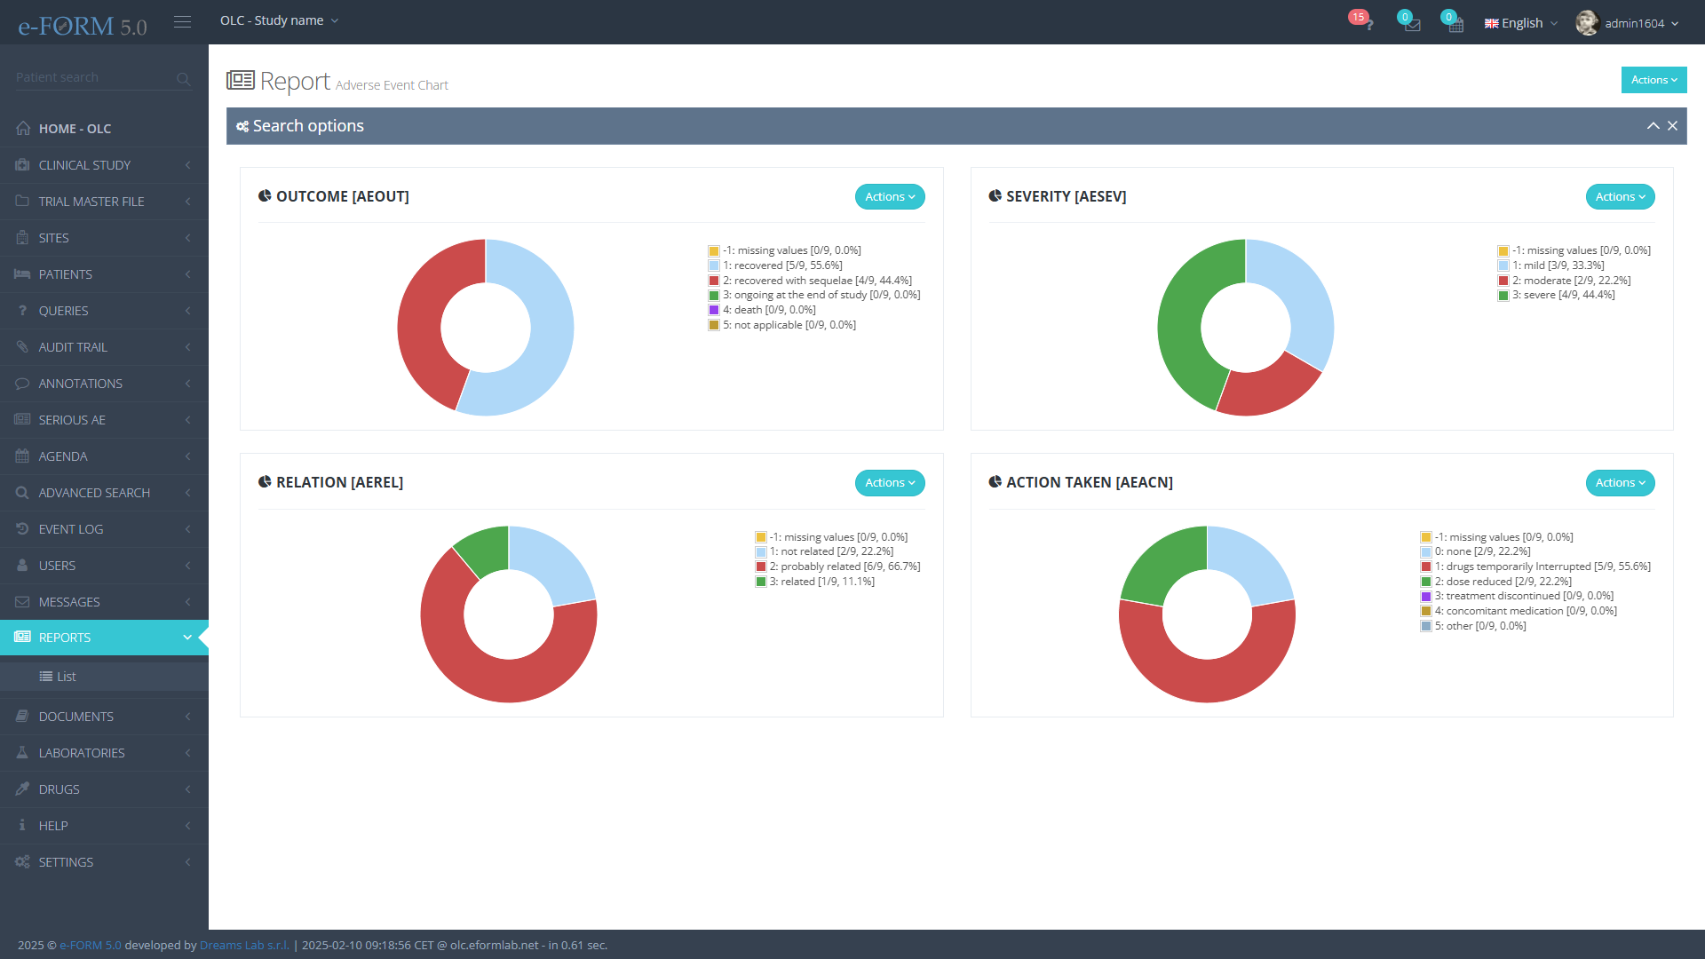Image resolution: width=1705 pixels, height=959 pixels.
Task: Select List under Reports menu
Action: 66,677
